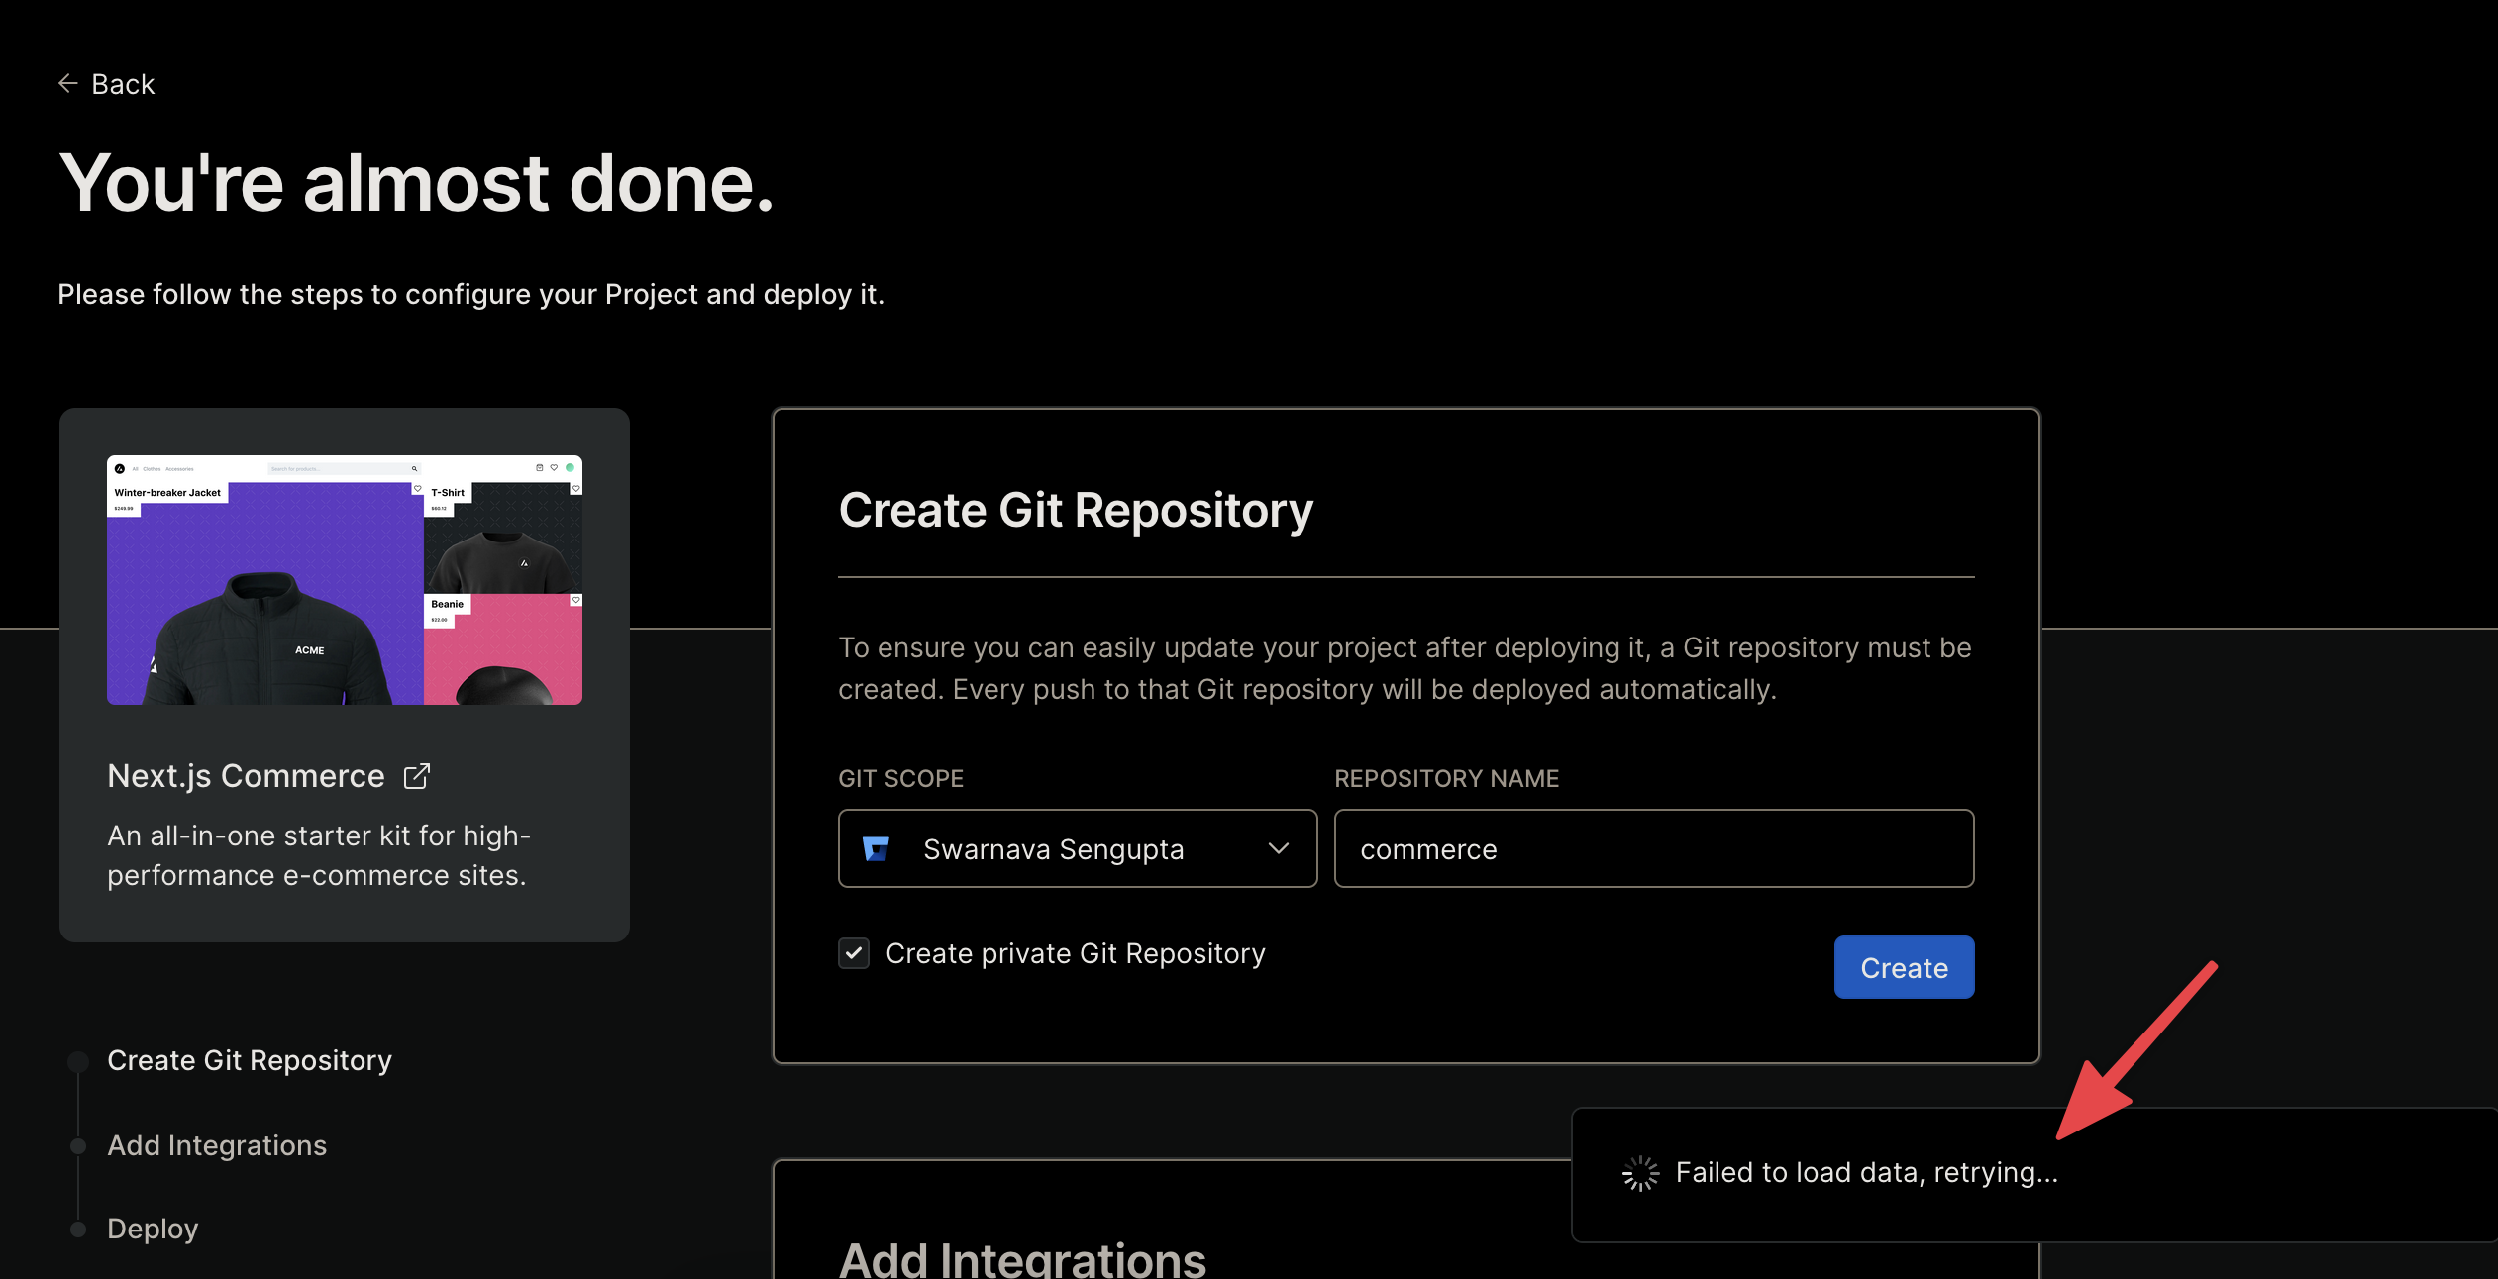Select Add Integrations step in sidebar
The height and width of the screenshot is (1279, 2498).
(x=217, y=1145)
